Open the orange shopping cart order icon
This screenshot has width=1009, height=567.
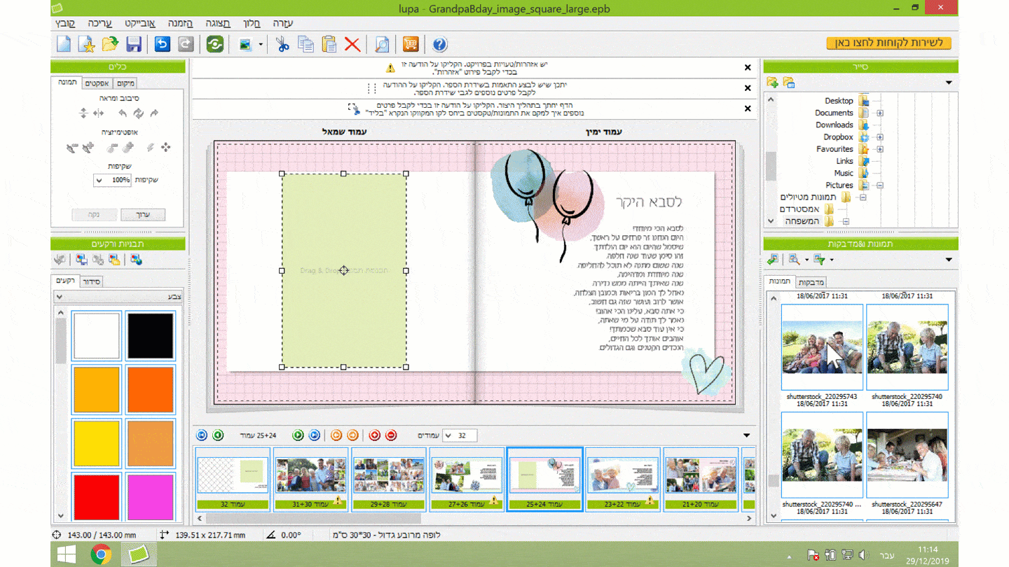(411, 44)
